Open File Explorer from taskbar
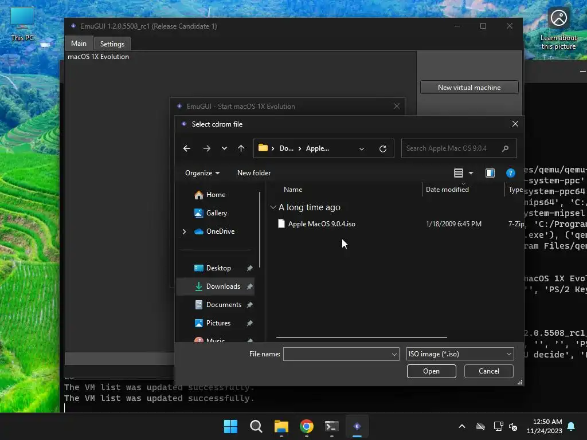This screenshot has height=440, width=587. pyautogui.click(x=281, y=426)
